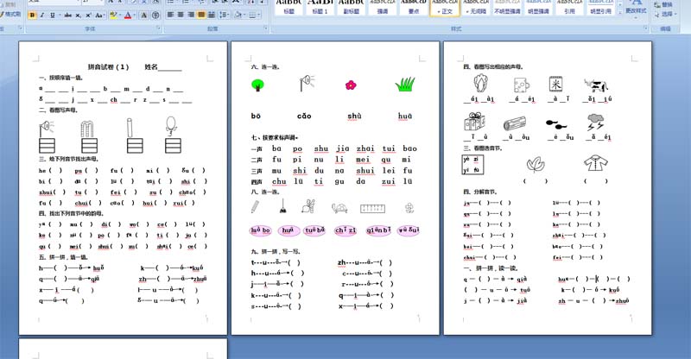Viewport: 691px width, 359px height.
Task: Open the underline style dropdown arrow
Action: (x=58, y=15)
